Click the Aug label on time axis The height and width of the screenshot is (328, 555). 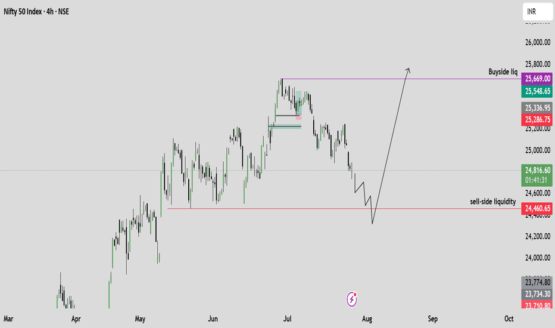pos(367,319)
